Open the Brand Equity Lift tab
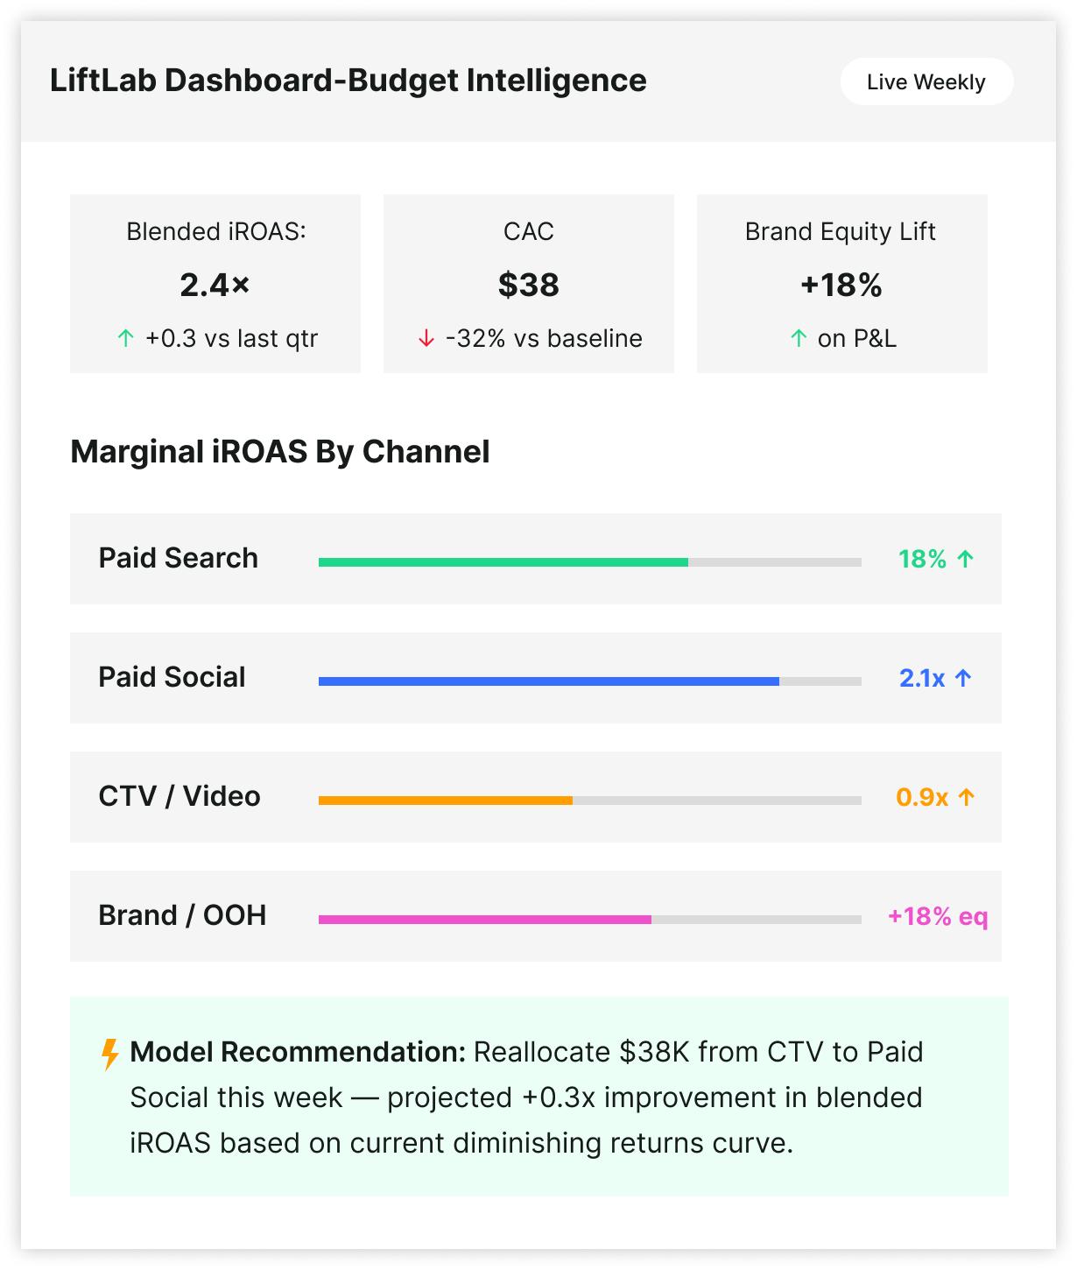 coord(841,283)
